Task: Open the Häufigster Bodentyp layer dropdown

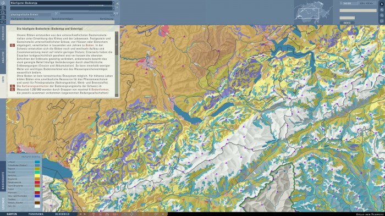Action: (x=62, y=3)
